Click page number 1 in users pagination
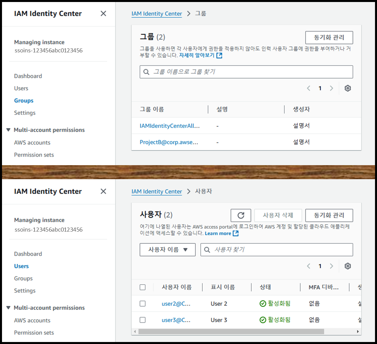The image size is (377, 344). (x=320, y=266)
